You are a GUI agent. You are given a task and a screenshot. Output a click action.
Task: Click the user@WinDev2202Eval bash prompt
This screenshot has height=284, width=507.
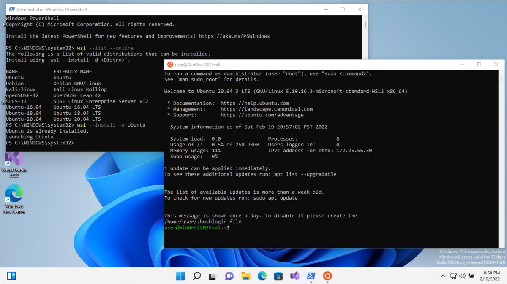point(197,228)
